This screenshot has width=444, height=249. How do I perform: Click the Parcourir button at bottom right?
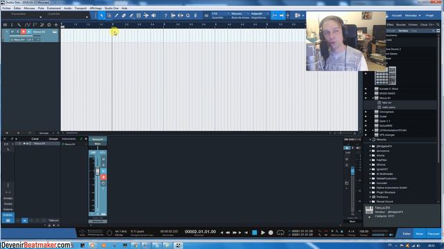433,234
